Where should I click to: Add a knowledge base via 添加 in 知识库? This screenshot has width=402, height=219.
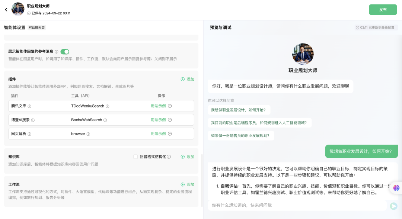coord(187,157)
